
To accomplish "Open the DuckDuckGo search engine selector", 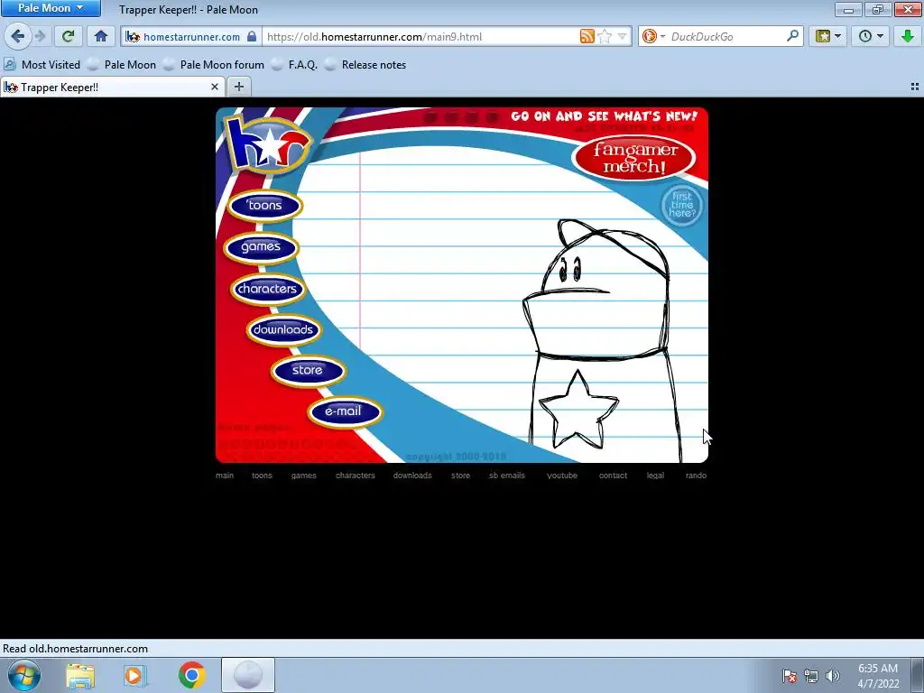I will click(x=653, y=36).
